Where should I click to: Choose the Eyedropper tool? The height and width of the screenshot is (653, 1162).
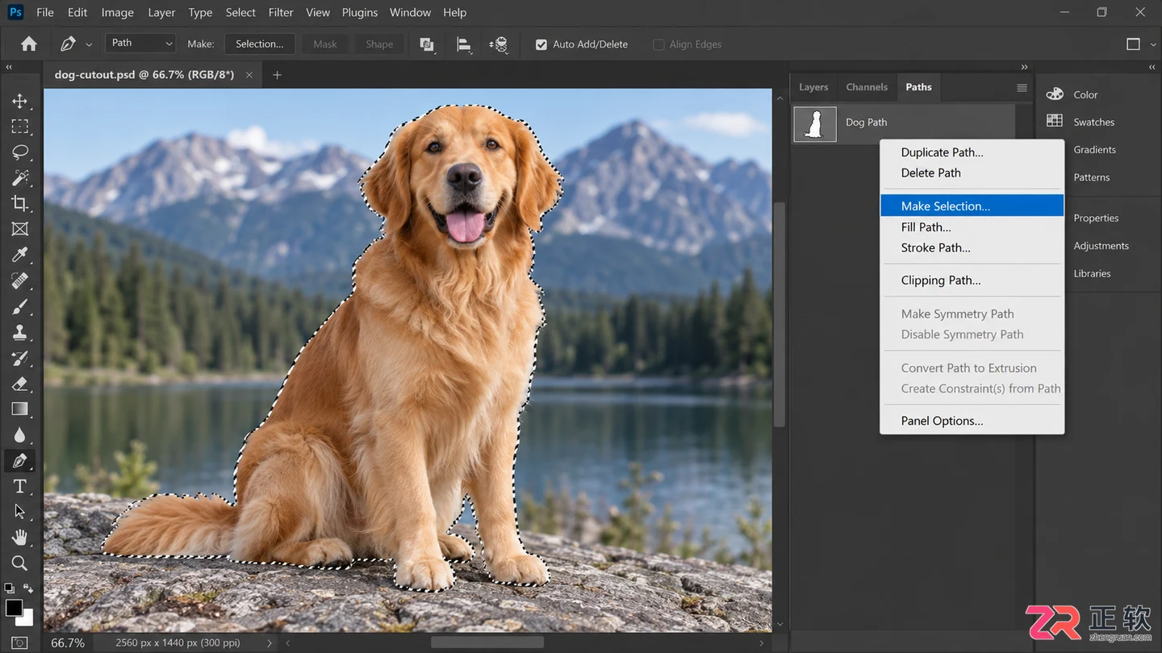coord(19,255)
